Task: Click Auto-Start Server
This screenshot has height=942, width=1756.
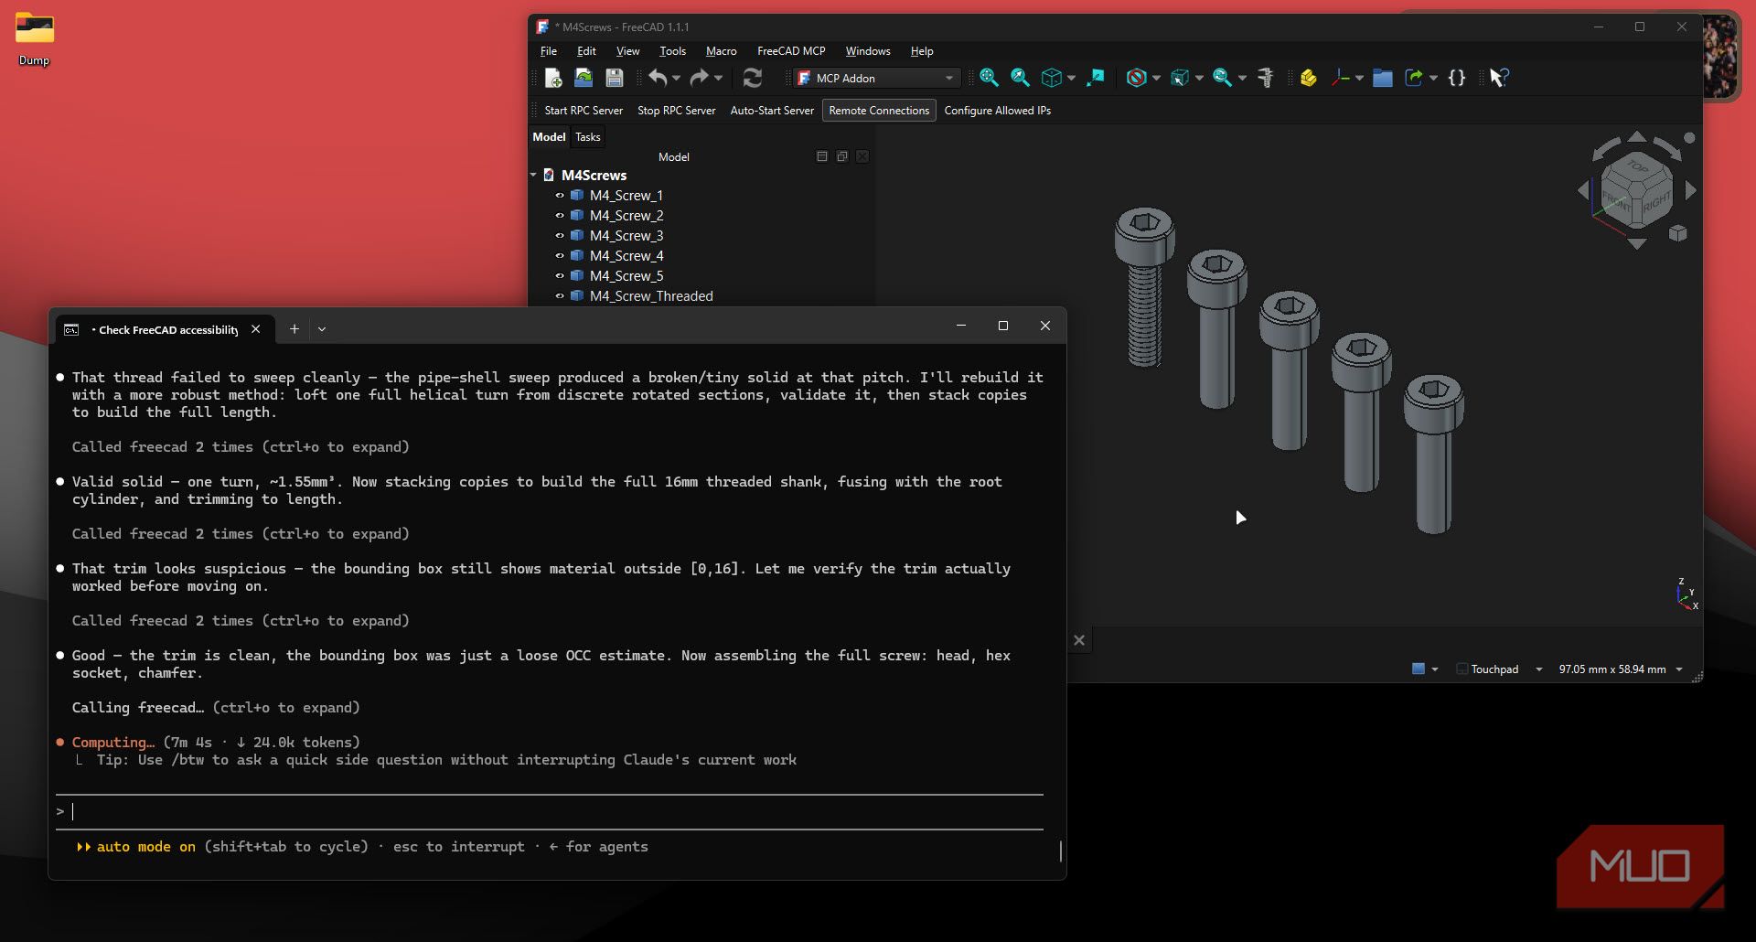Action: pyautogui.click(x=772, y=111)
